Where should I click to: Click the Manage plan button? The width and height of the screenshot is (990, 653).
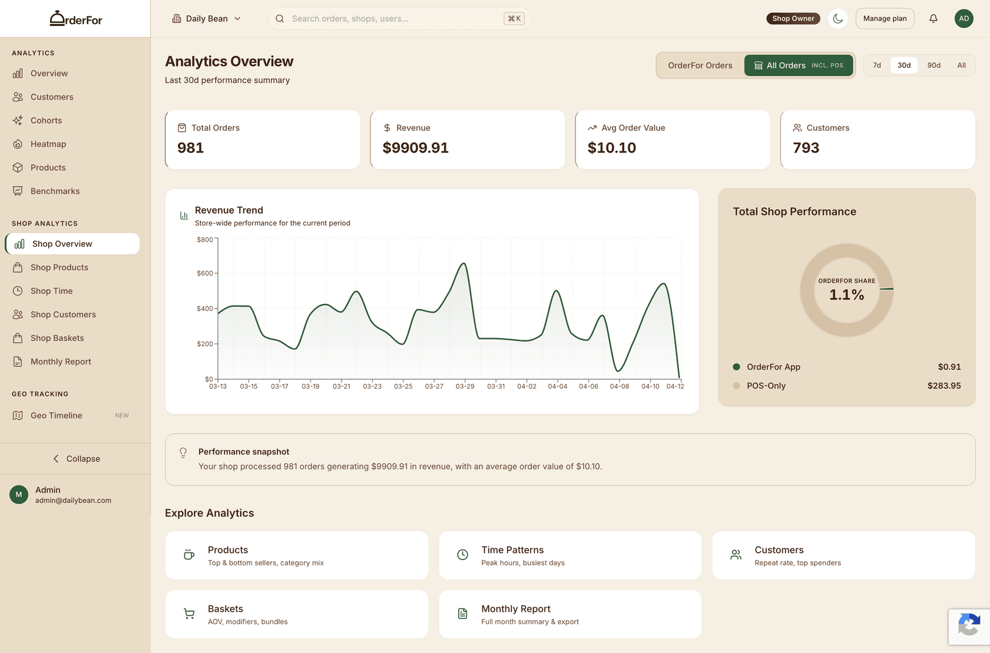click(885, 18)
